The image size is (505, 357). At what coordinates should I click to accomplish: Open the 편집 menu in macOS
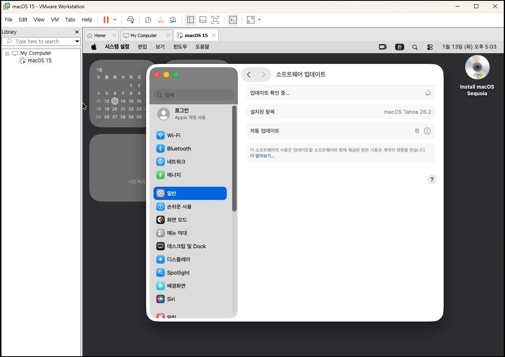142,47
